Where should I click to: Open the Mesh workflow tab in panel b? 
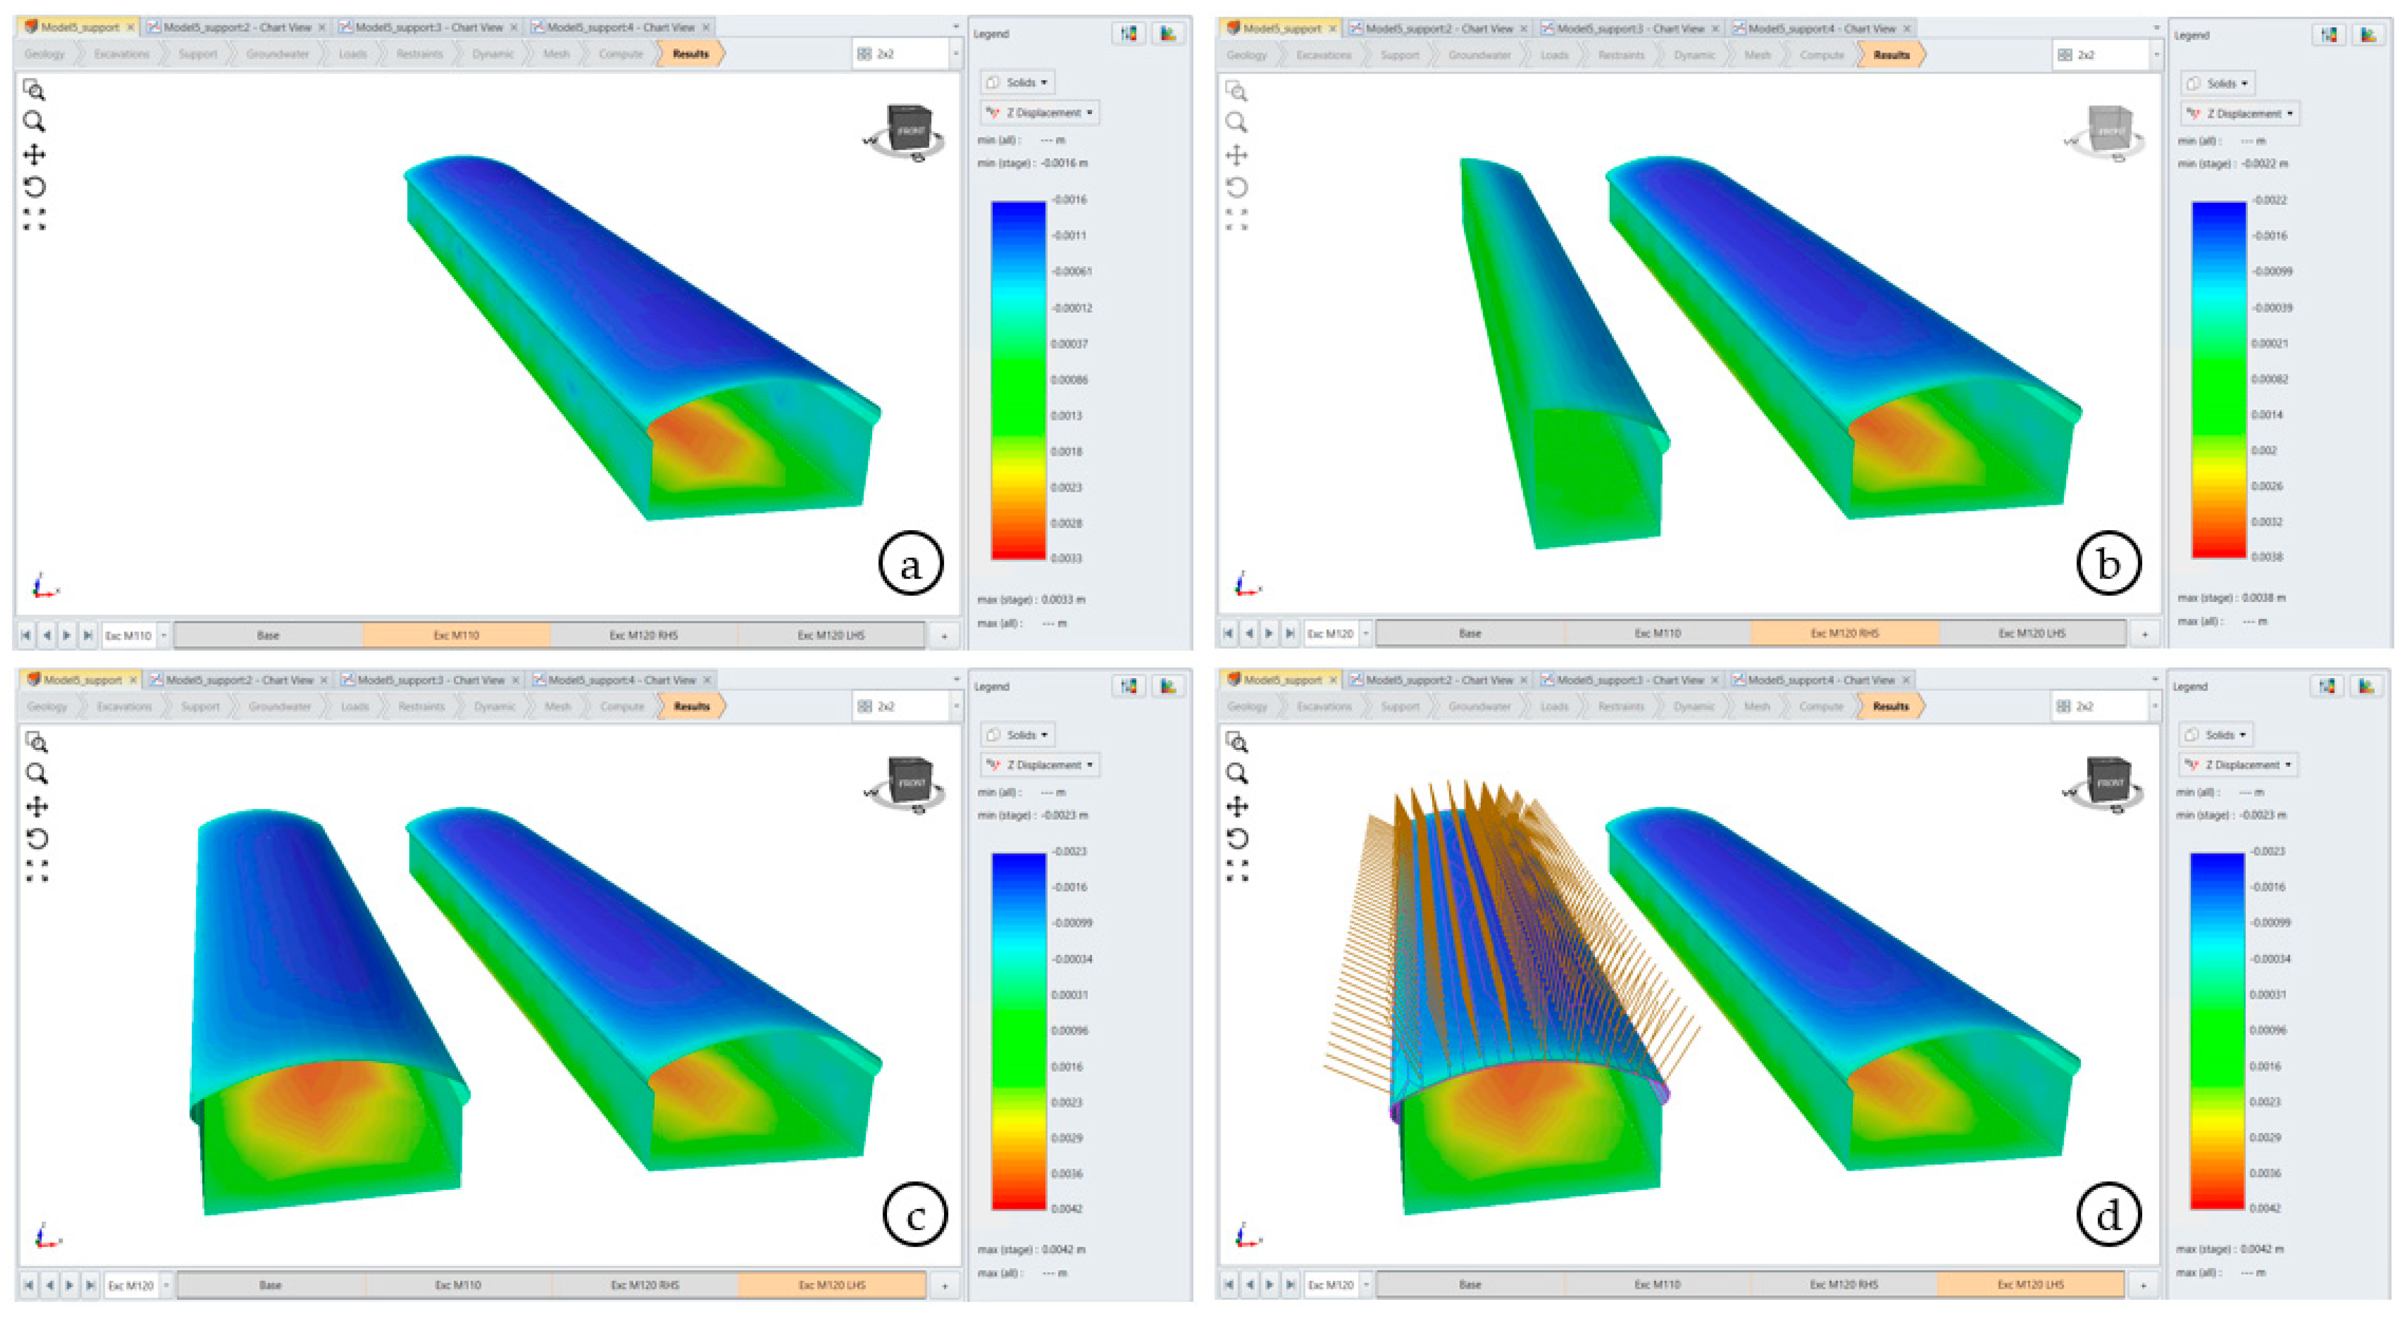click(1758, 55)
